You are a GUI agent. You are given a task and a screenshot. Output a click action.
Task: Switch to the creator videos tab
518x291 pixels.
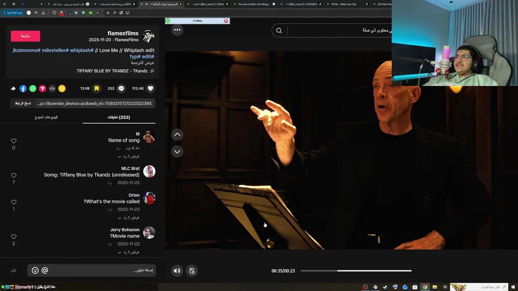46,117
